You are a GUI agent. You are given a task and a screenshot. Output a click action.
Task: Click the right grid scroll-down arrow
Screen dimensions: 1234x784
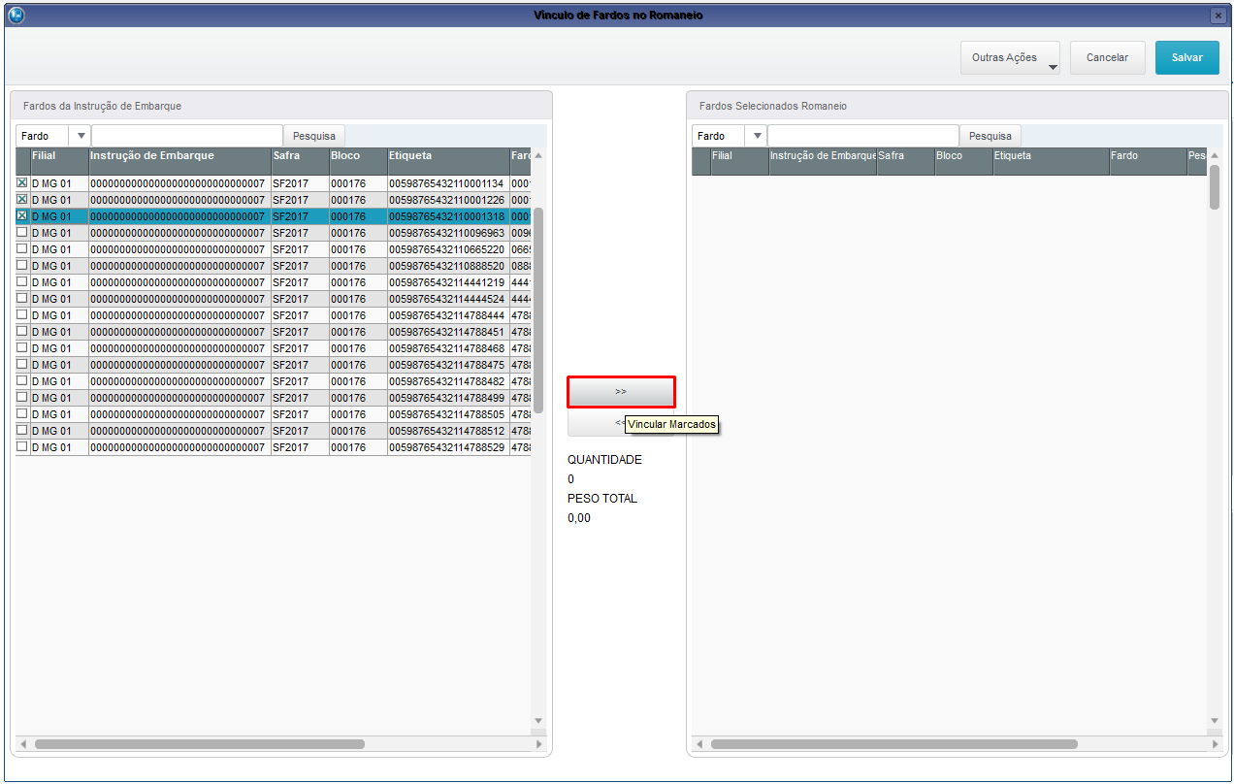(x=1215, y=721)
